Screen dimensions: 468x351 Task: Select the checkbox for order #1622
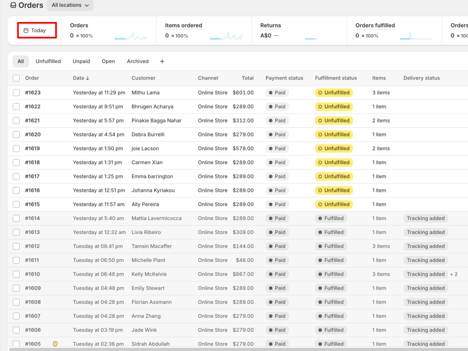click(16, 107)
